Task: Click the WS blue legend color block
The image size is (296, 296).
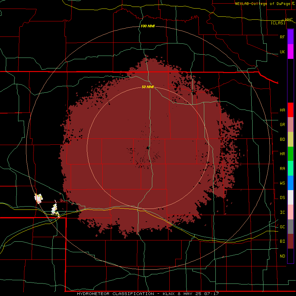Action: [x=290, y=183]
